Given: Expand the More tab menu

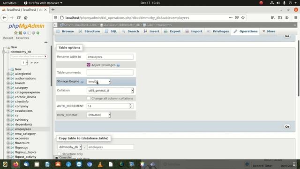Looking at the screenshot, I should click(x=269, y=31).
